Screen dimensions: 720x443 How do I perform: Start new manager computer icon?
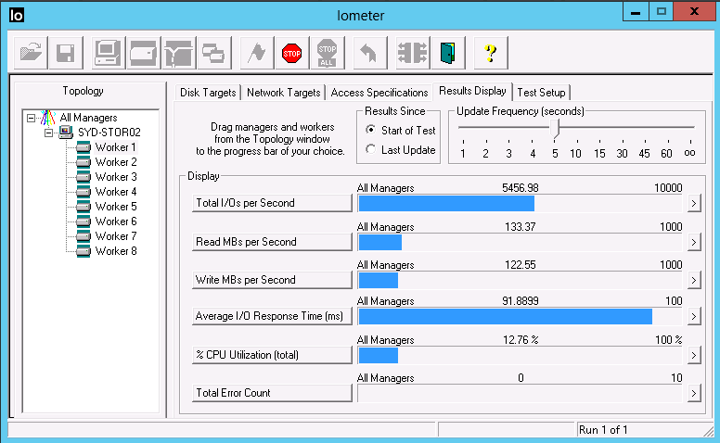point(109,53)
